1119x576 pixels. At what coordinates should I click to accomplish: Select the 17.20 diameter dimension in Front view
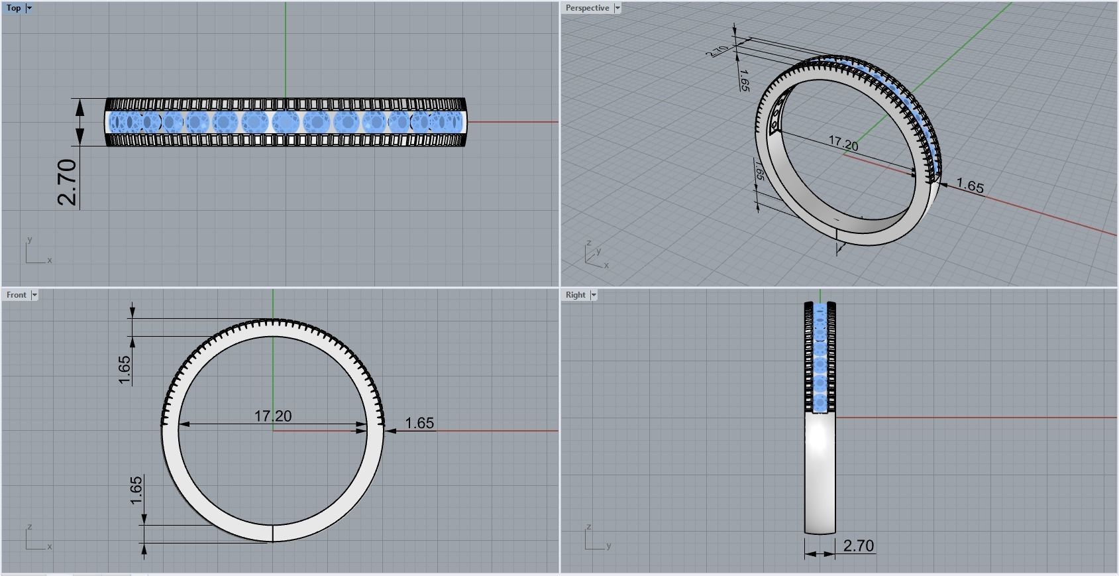click(273, 416)
